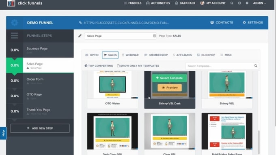Click the ClickFunnels logo icon
This screenshot has width=276, height=155.
(x=11, y=3)
